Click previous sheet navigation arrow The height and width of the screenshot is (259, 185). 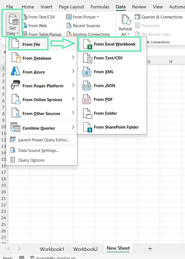coord(9,249)
